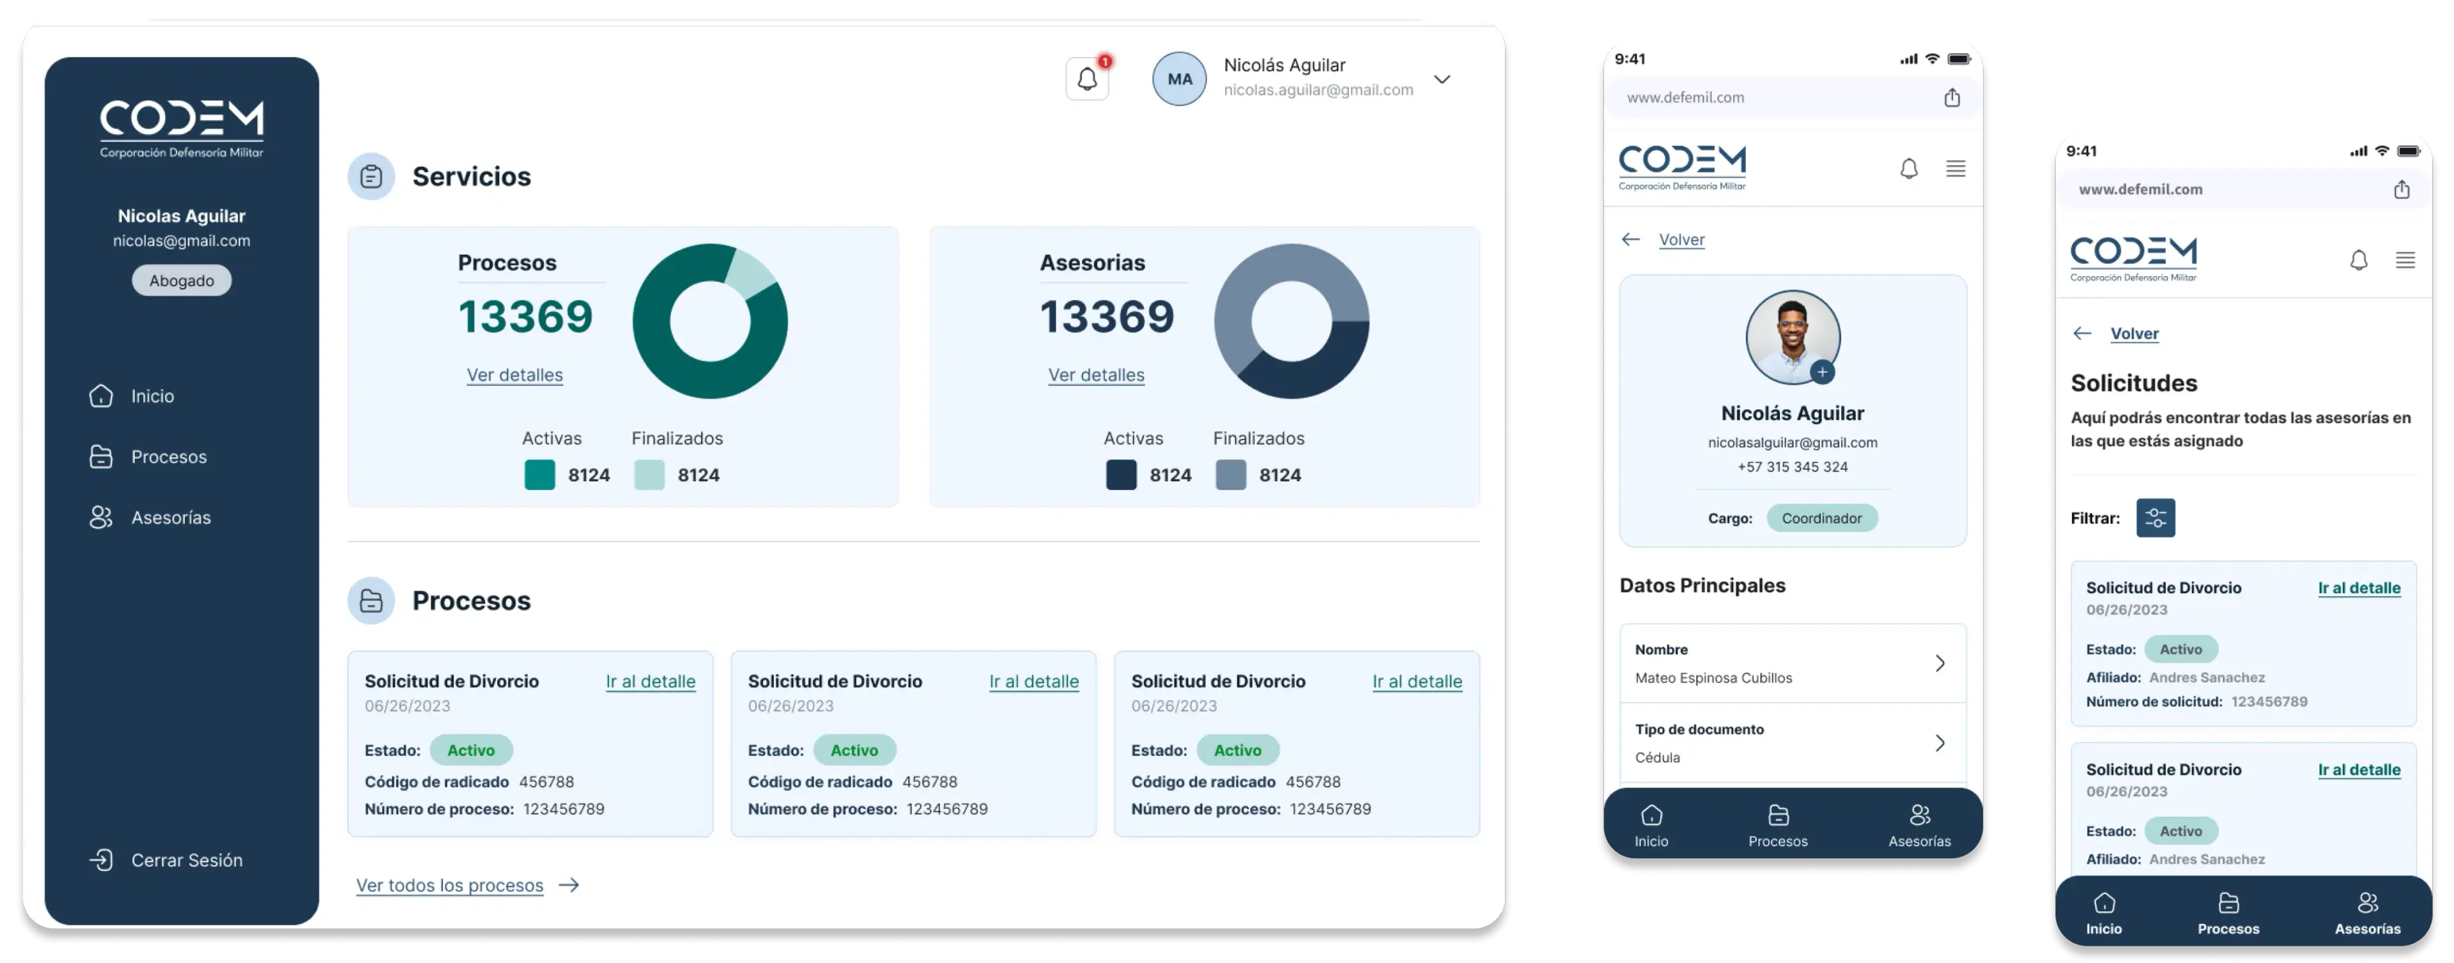Open hamburger menu in Solicitudes phone header

coord(2404,260)
